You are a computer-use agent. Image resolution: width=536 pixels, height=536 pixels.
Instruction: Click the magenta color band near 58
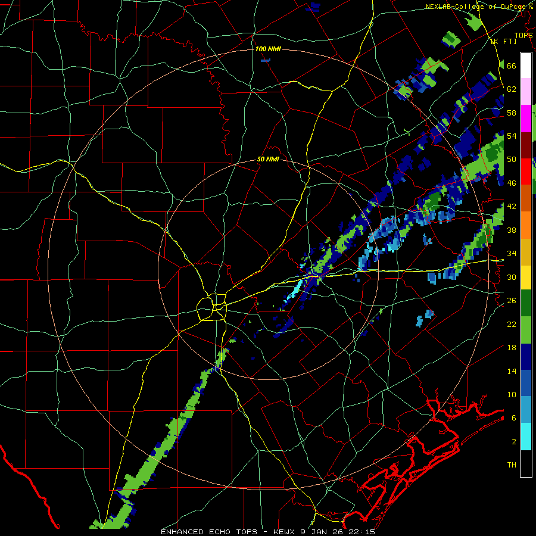(x=526, y=119)
